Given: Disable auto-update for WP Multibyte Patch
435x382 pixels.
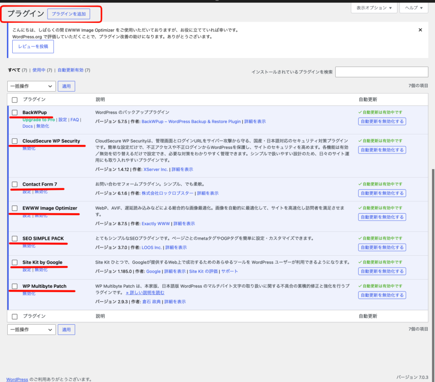Looking at the screenshot, I should 382,295.
